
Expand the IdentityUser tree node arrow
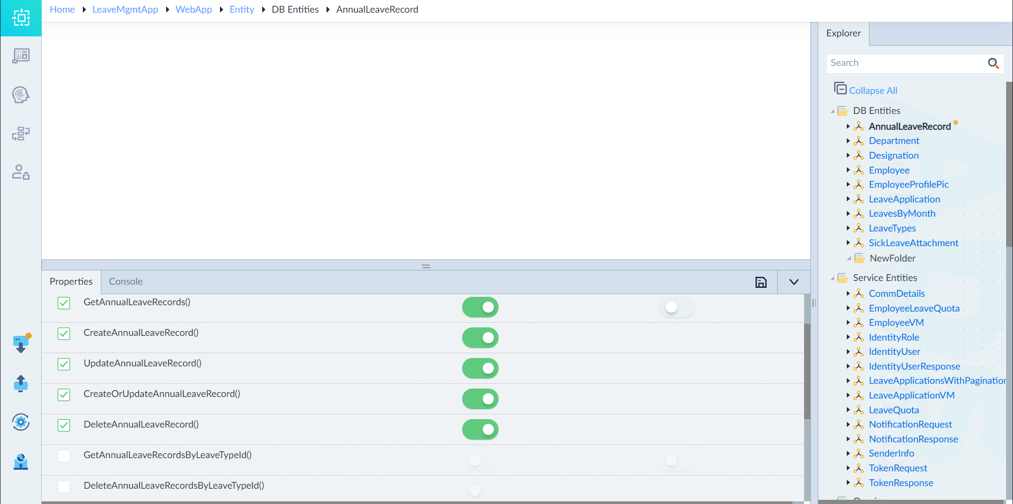tap(848, 352)
